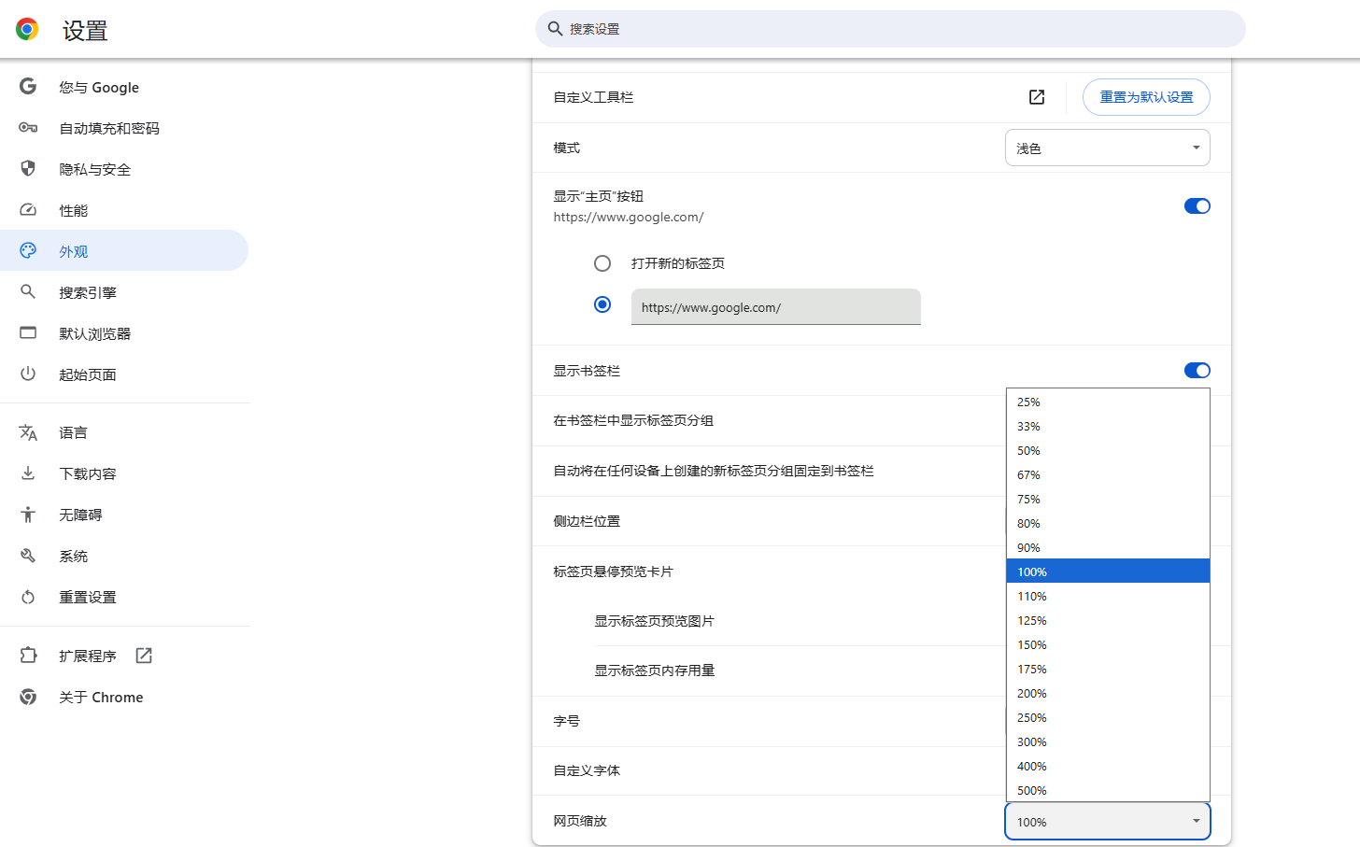Click the accessibility person icon
Image resolution: width=1360 pixels, height=847 pixels.
(28, 514)
